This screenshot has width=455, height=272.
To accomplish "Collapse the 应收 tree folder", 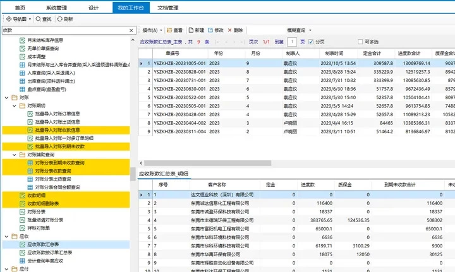I will [x=6, y=236].
